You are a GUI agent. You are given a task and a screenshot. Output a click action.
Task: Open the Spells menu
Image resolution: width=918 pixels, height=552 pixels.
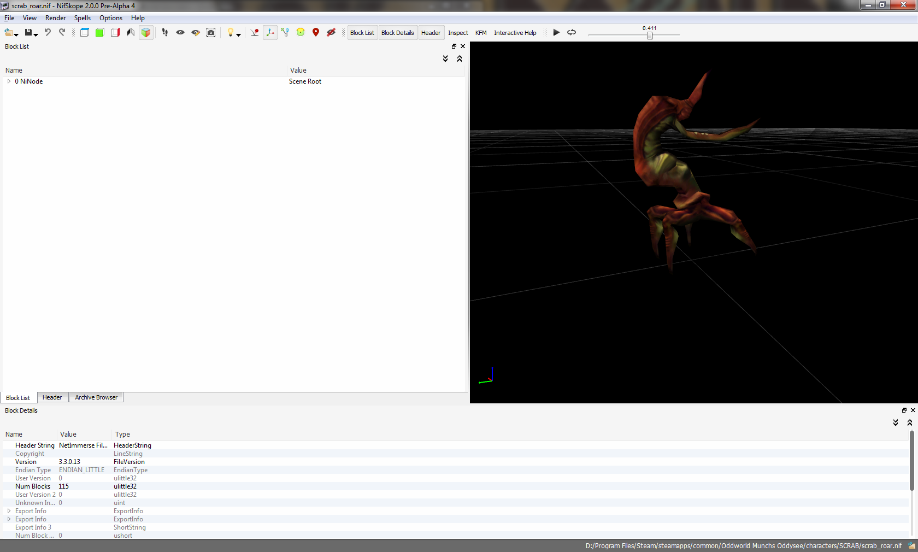(x=82, y=18)
